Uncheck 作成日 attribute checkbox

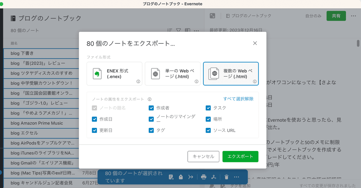coord(94,119)
